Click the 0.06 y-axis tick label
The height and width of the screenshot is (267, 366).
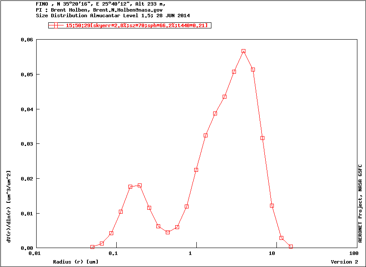[x=27, y=40]
